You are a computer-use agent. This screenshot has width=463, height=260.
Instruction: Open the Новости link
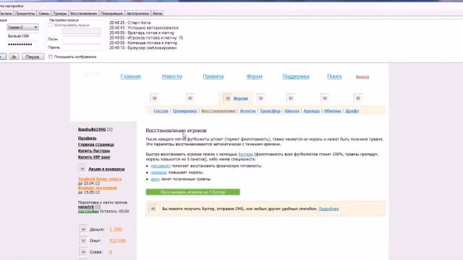click(172, 77)
